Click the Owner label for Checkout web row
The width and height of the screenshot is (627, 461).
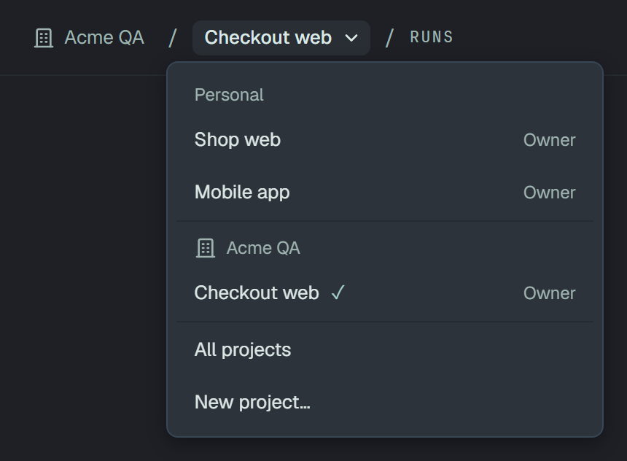tap(550, 293)
